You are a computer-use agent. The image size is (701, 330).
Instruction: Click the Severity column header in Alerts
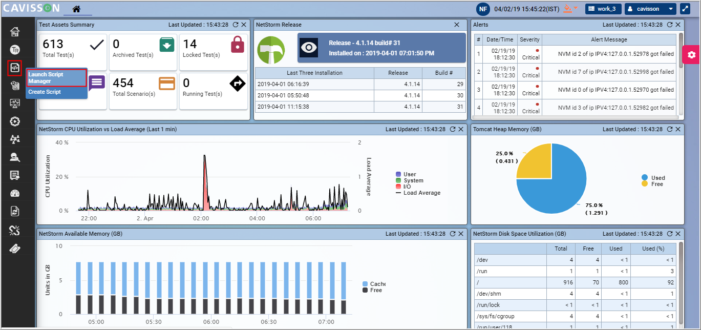529,39
